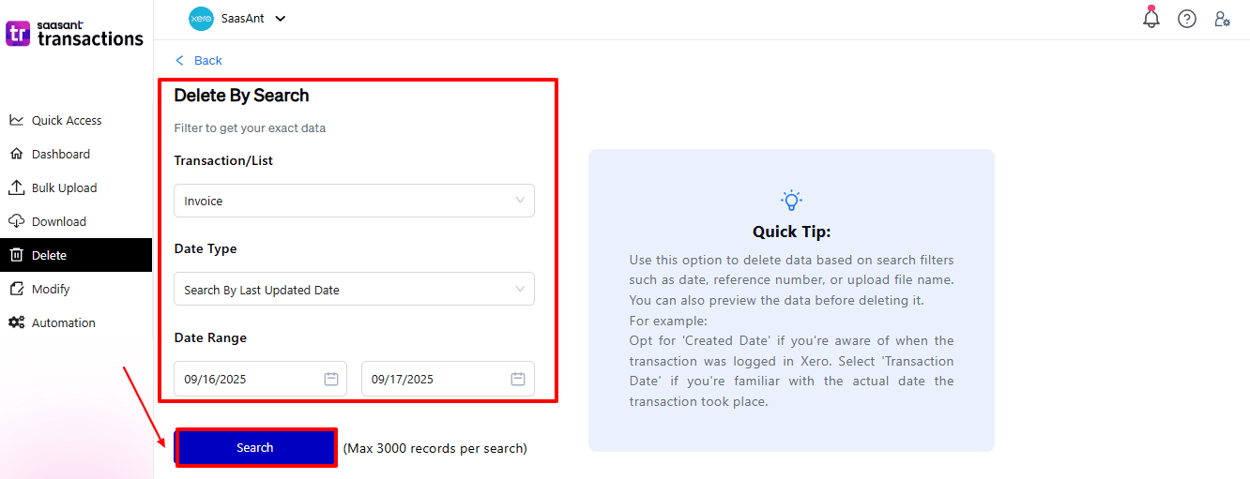Click the Quick Access chart icon

point(16,120)
